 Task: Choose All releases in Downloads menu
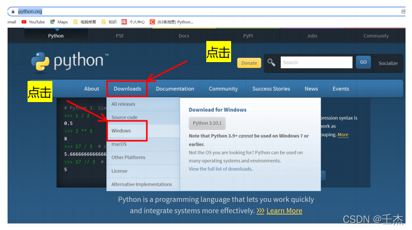pos(143,104)
